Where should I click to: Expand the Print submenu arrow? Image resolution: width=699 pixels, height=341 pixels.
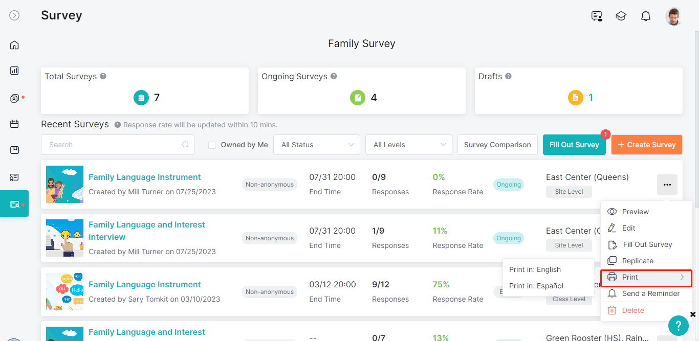(x=682, y=277)
